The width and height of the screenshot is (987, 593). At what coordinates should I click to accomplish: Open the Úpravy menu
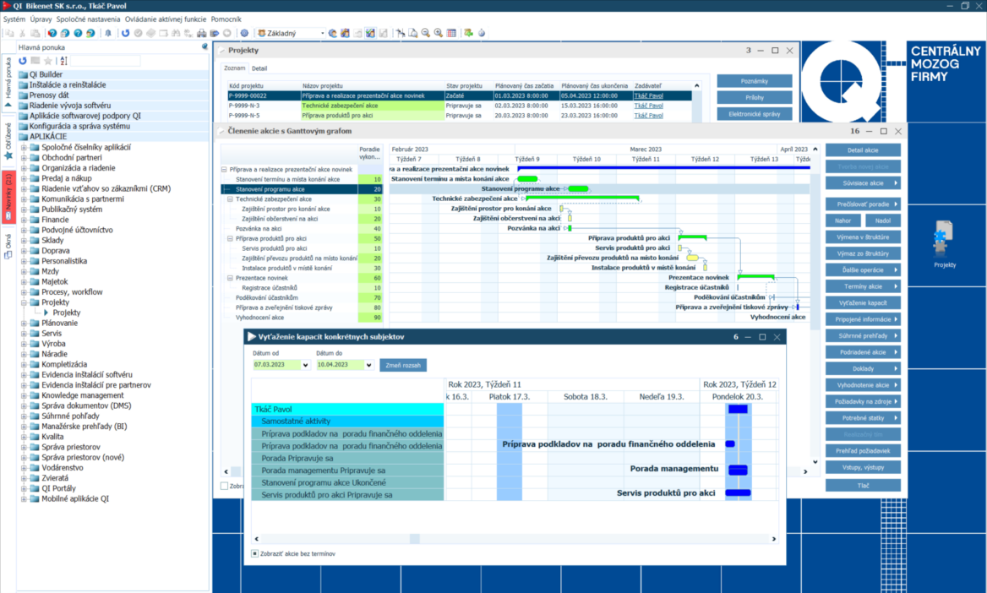pyautogui.click(x=40, y=18)
